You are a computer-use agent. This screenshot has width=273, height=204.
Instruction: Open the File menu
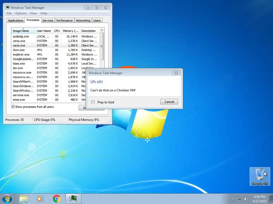point(9,13)
